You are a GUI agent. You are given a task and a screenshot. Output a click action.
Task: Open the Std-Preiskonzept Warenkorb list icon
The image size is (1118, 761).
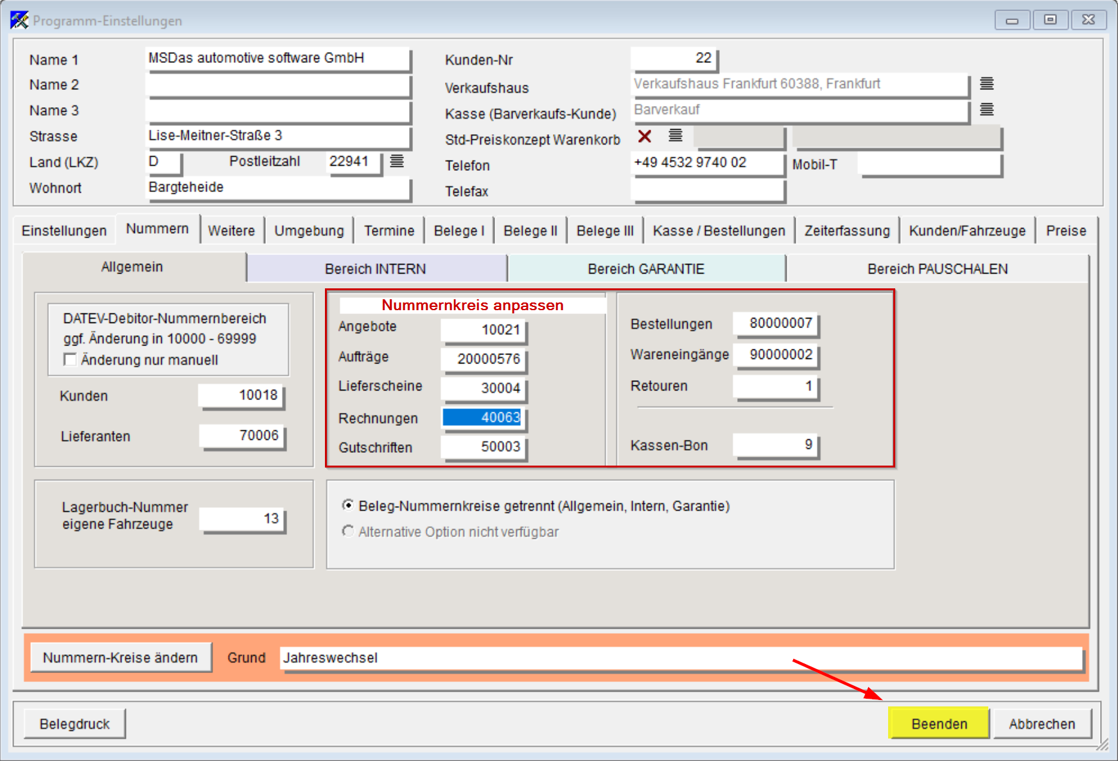(x=676, y=136)
